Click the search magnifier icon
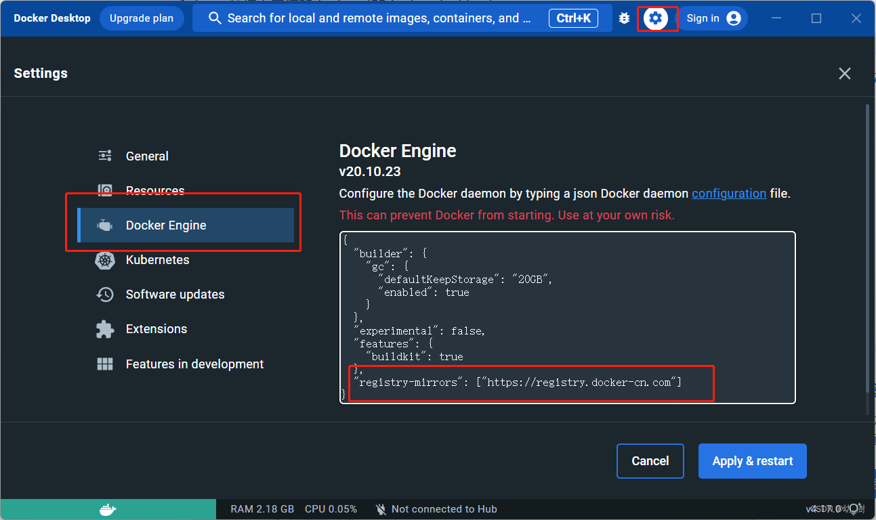This screenshot has width=876, height=520. point(215,18)
